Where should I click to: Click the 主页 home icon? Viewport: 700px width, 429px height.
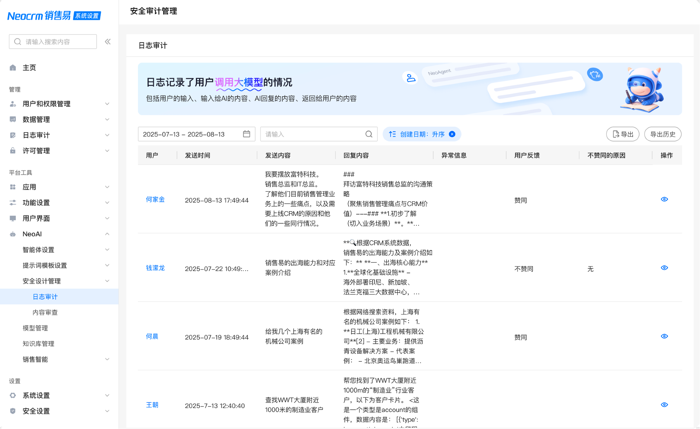pyautogui.click(x=13, y=68)
